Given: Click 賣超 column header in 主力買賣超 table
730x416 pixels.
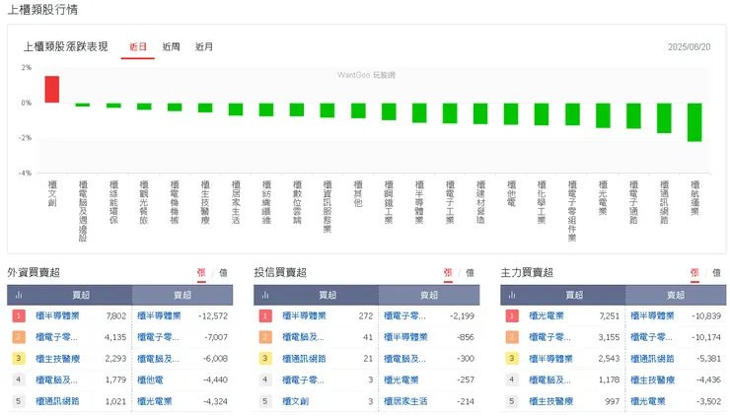Looking at the screenshot, I should point(676,295).
